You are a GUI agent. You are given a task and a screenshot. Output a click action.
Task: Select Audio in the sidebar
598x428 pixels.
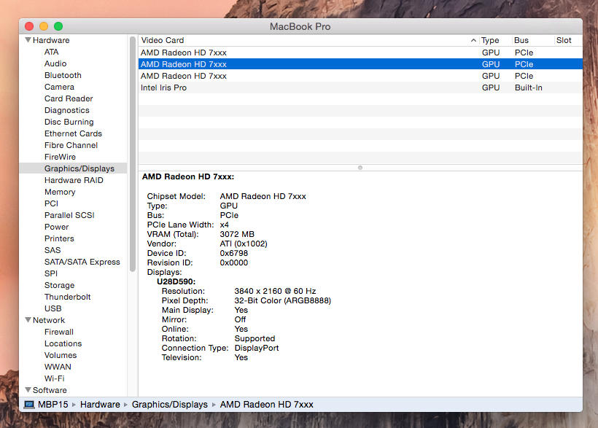[x=55, y=63]
